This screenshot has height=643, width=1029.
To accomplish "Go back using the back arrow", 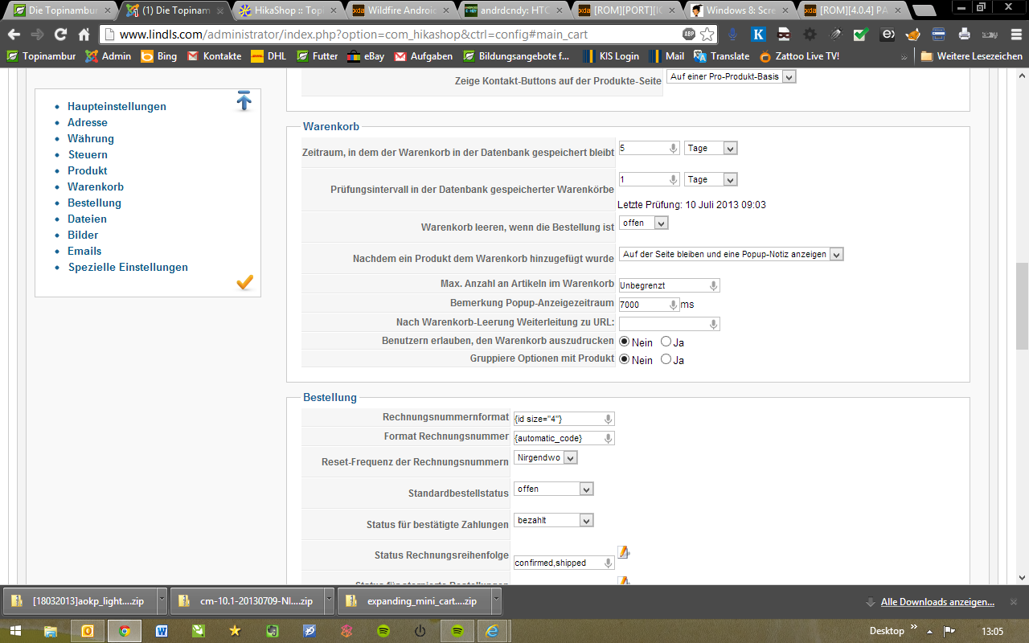I will click(x=14, y=35).
